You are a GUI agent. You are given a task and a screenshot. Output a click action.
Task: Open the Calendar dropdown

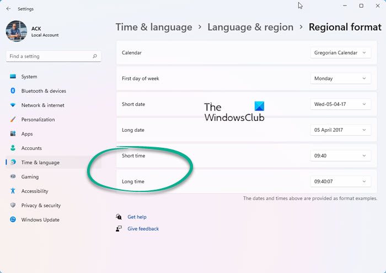[x=340, y=53]
